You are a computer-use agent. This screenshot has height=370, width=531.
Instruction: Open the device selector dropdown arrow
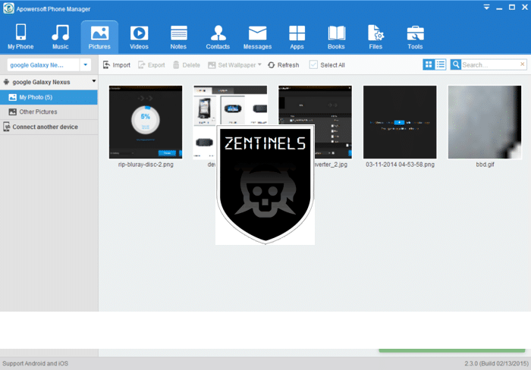click(85, 64)
